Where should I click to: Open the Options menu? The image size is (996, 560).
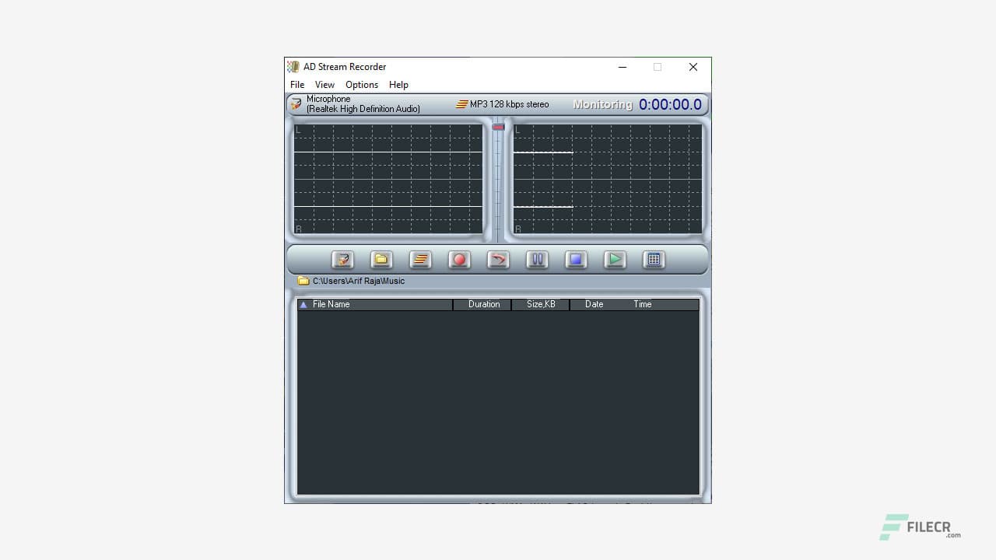click(361, 85)
